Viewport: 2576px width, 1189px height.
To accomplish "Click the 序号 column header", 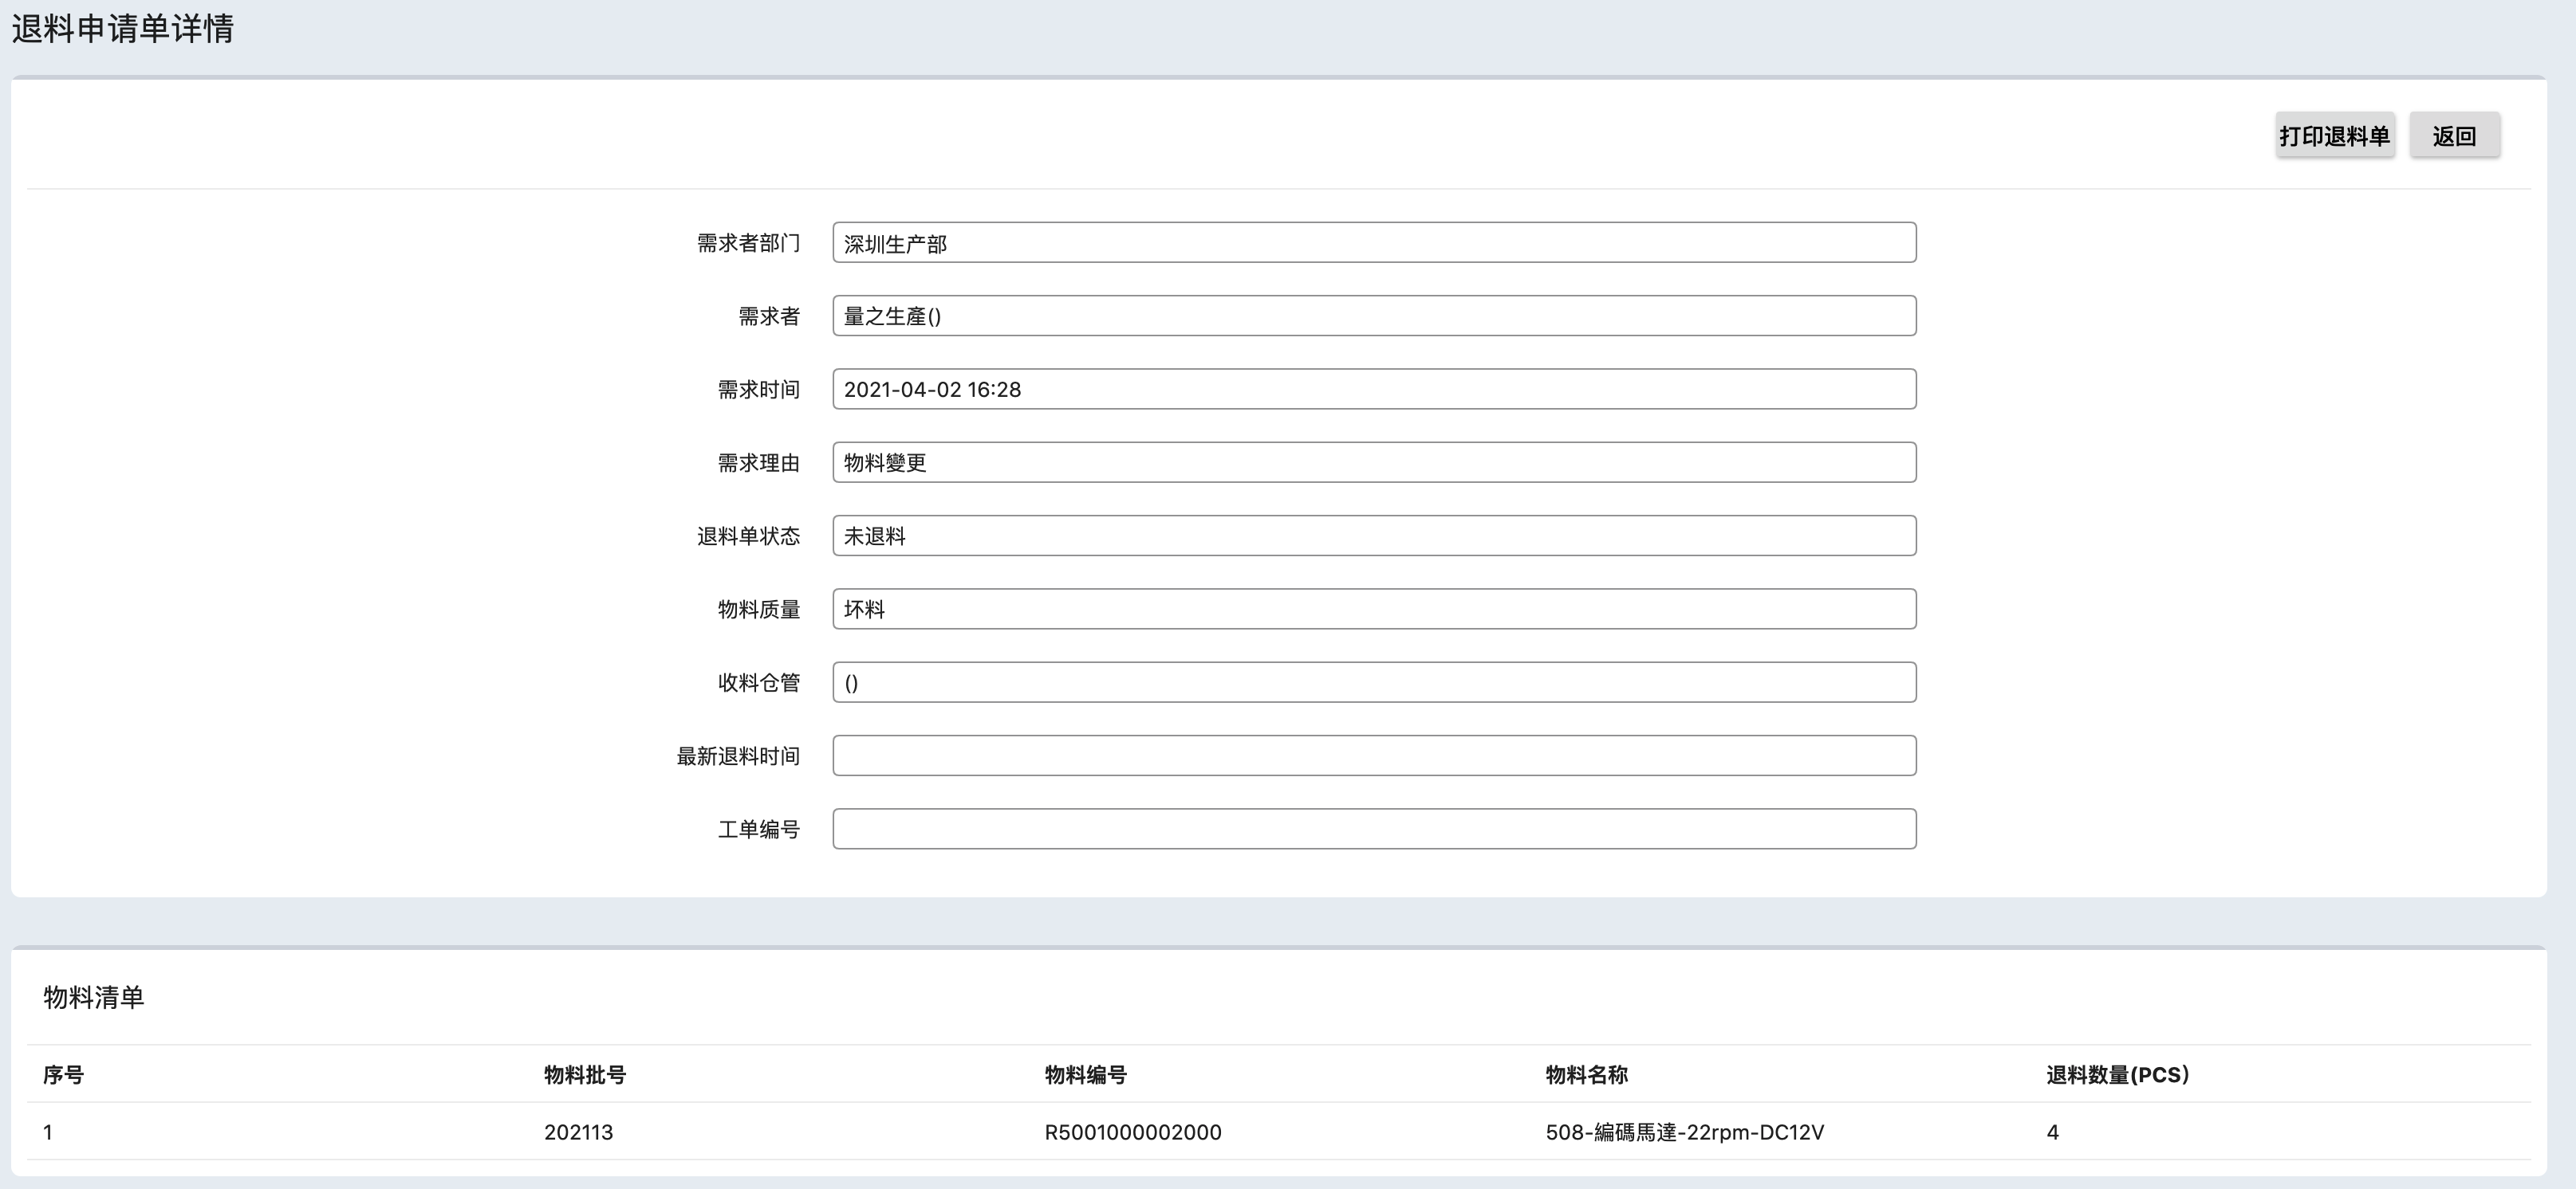I will 63,1075.
